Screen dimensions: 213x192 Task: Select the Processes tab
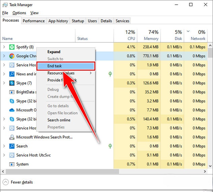tap(11, 20)
